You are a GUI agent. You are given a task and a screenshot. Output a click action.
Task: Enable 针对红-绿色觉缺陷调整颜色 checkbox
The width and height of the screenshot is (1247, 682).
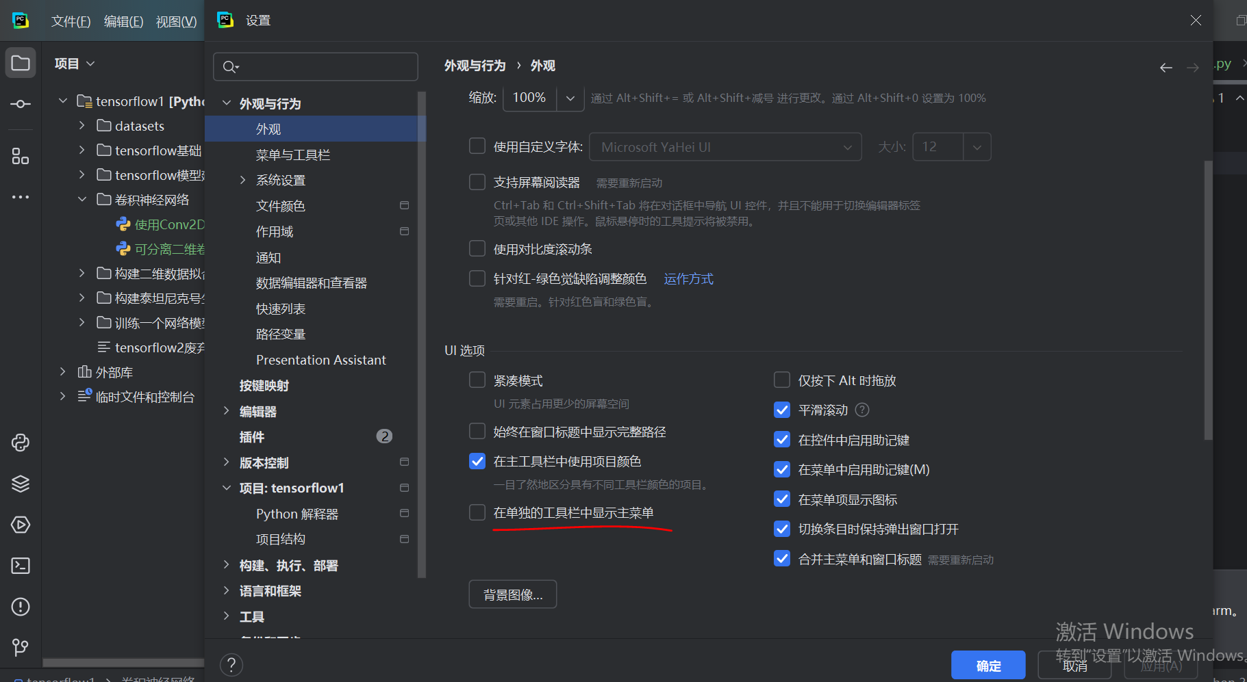point(477,278)
